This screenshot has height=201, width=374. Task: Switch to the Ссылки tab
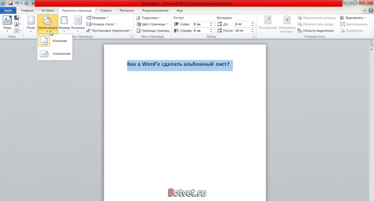tap(106, 10)
